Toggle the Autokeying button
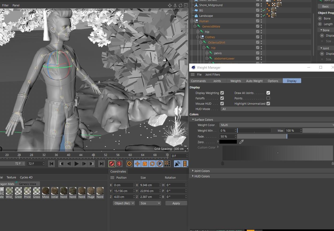334x231 pixels. tap(119, 164)
